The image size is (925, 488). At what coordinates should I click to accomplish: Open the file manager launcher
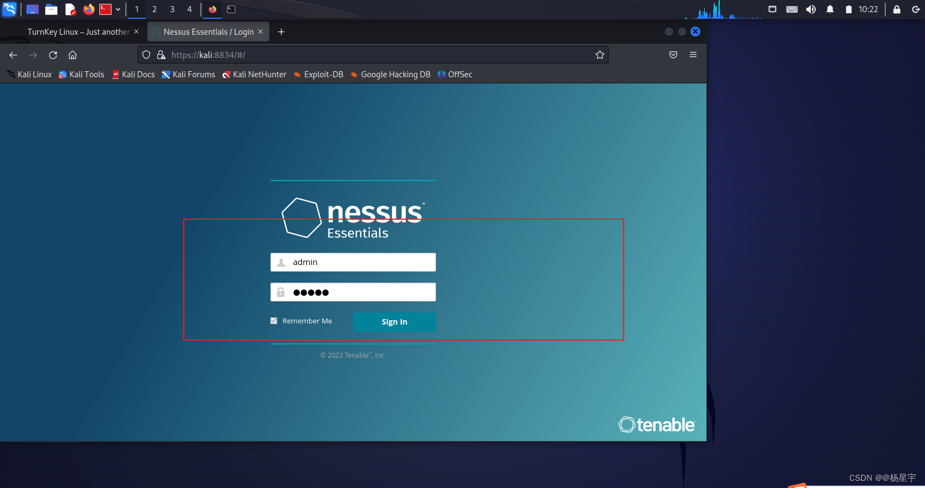point(51,9)
